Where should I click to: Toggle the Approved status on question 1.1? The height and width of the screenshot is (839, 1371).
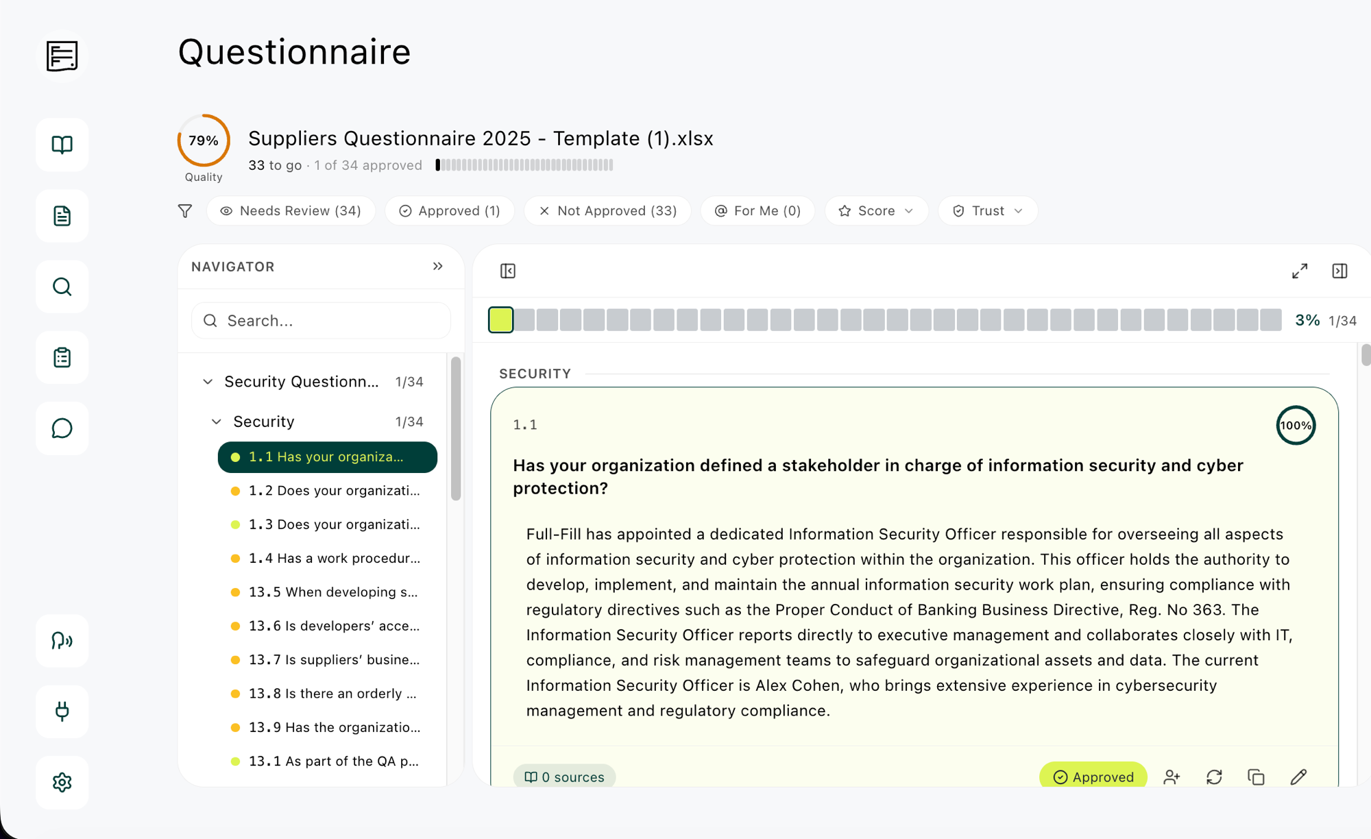point(1093,777)
